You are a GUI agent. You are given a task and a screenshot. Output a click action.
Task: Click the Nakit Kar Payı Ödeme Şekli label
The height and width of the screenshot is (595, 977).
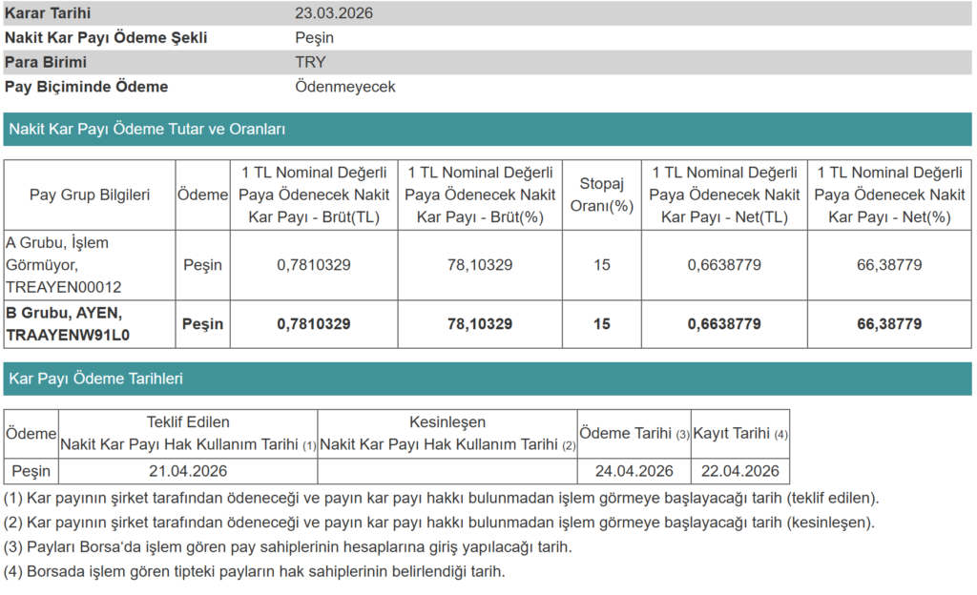tap(106, 38)
